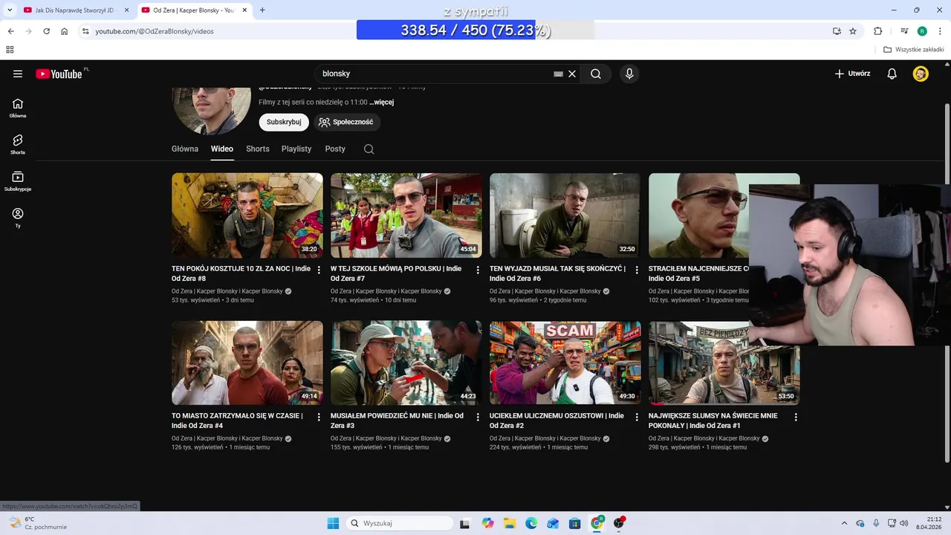The width and height of the screenshot is (951, 535).
Task: Bookmark this page with the star
Action: 853,31
